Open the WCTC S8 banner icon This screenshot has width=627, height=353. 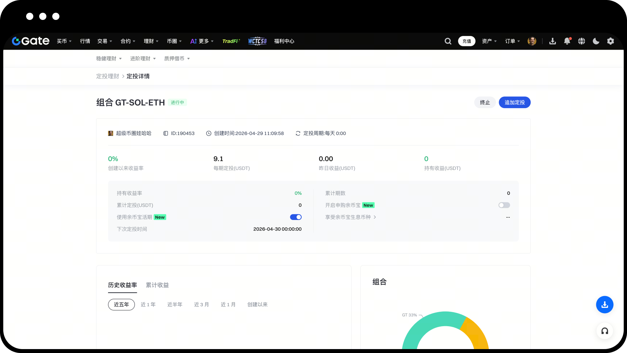257,41
